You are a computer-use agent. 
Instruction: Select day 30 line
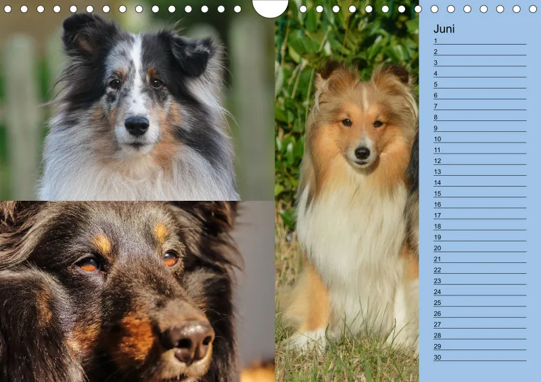click(479, 357)
